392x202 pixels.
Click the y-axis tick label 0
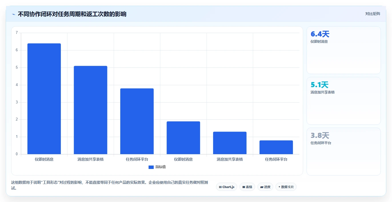tap(17, 154)
